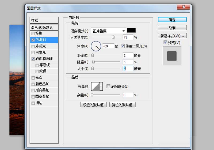
Task: Select the 描边 list row label
Action: tap(39, 103)
